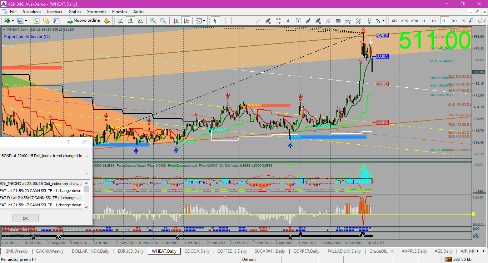488x263 pixels.
Task: Select the trendline drawing tool
Action: tap(258, 21)
